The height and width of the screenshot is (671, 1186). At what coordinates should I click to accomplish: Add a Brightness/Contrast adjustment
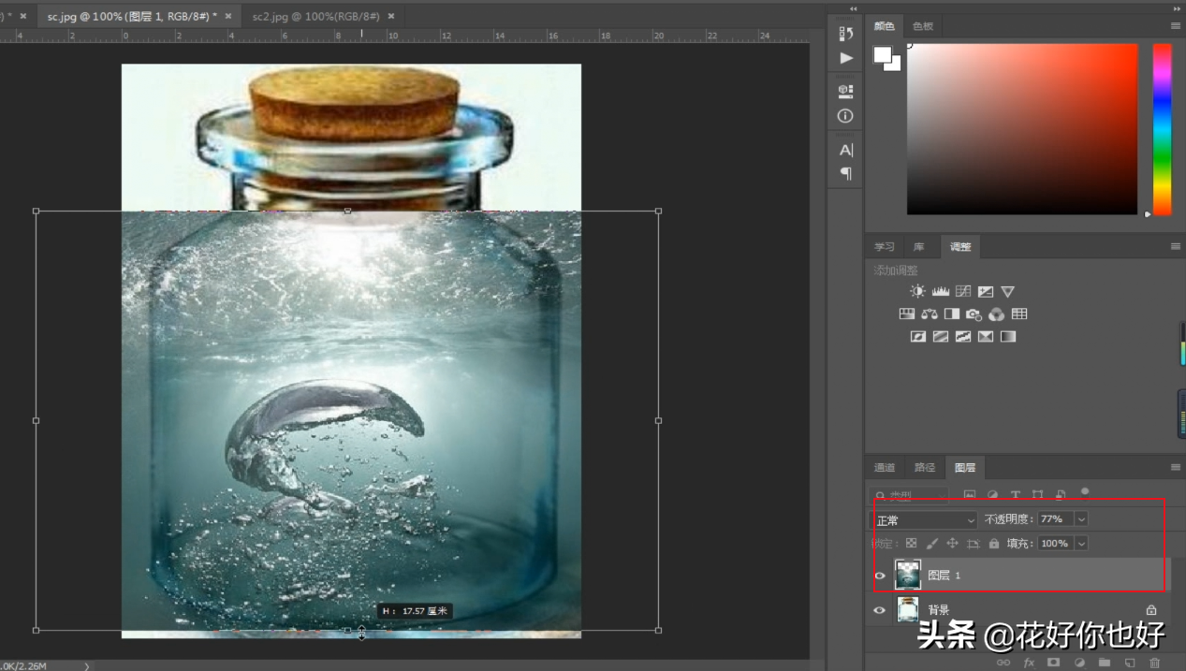917,292
